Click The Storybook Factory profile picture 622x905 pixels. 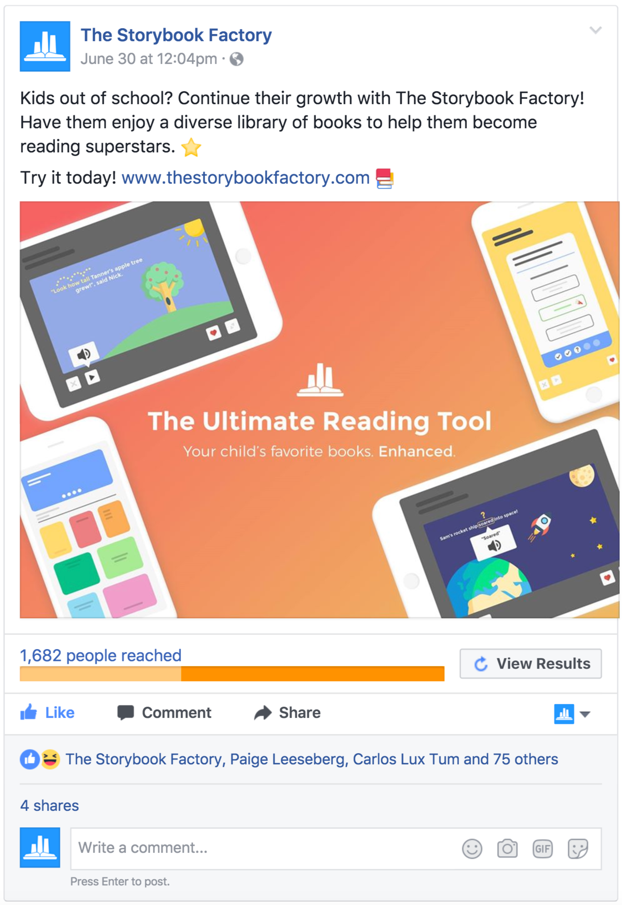(45, 46)
